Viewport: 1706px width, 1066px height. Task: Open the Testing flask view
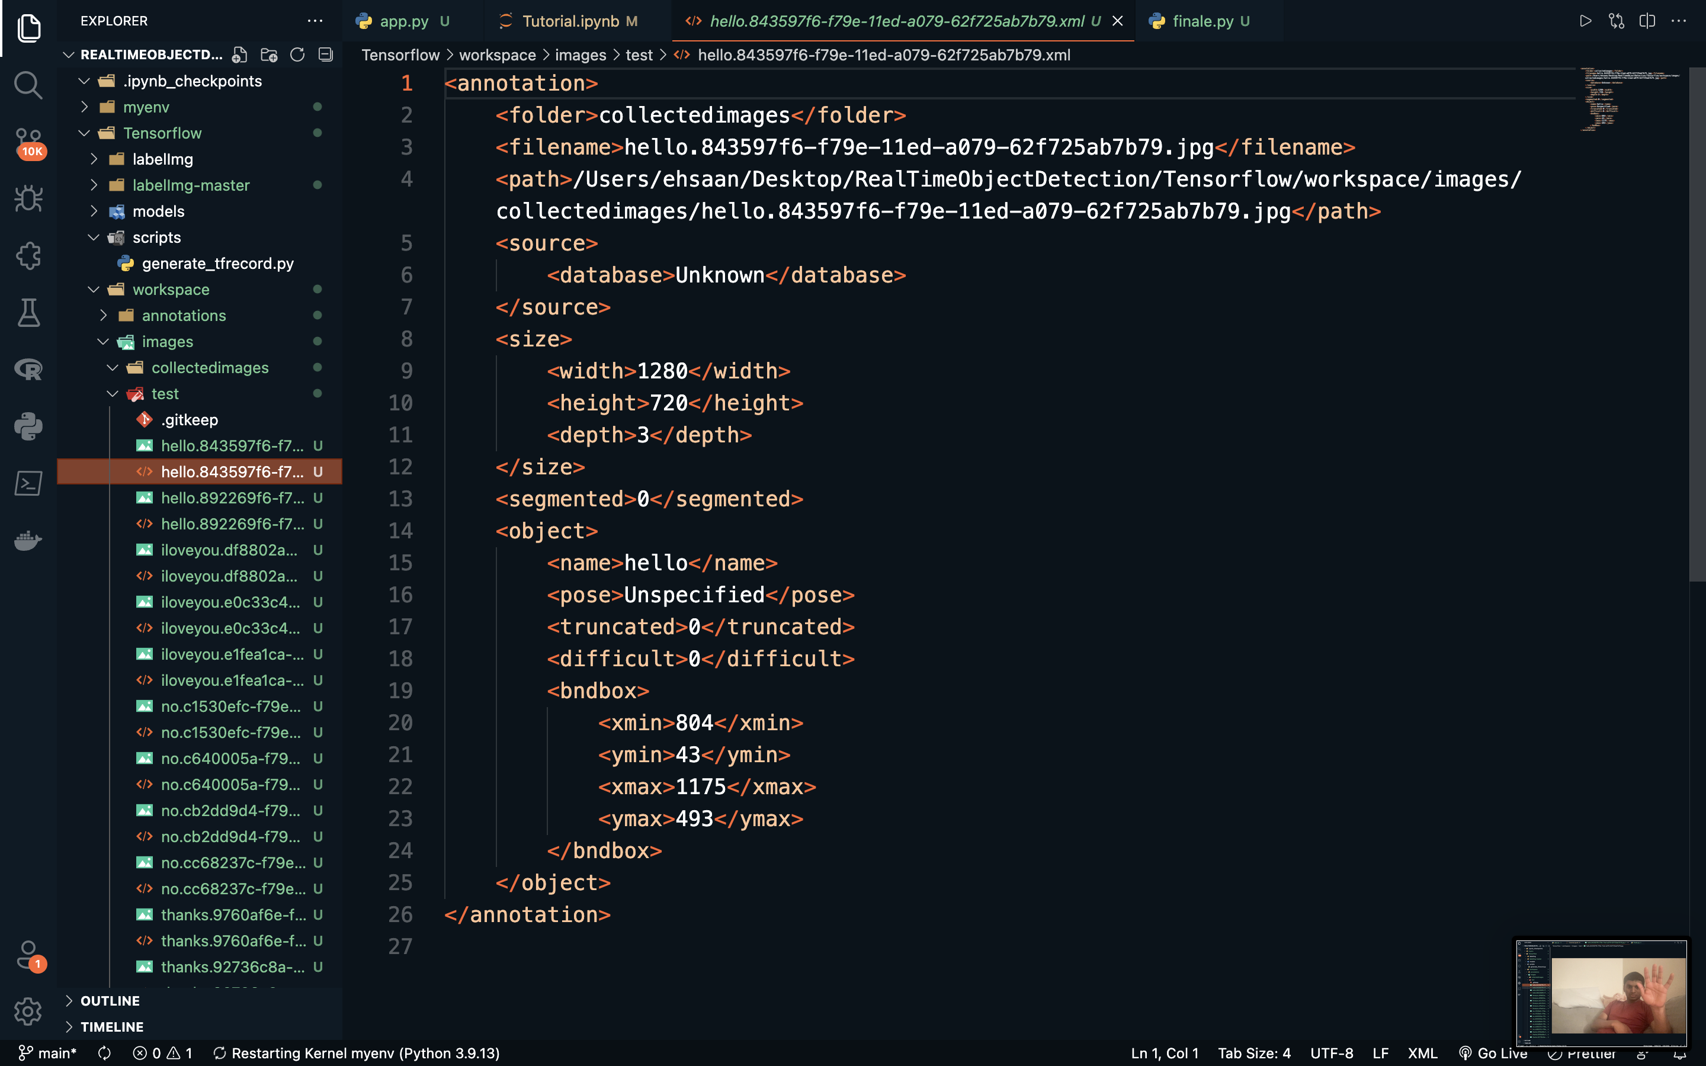[x=28, y=312]
